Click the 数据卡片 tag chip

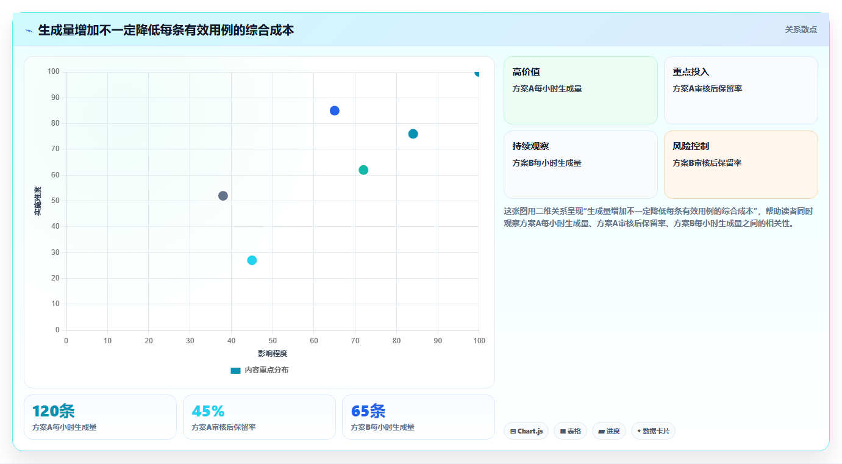pos(653,431)
